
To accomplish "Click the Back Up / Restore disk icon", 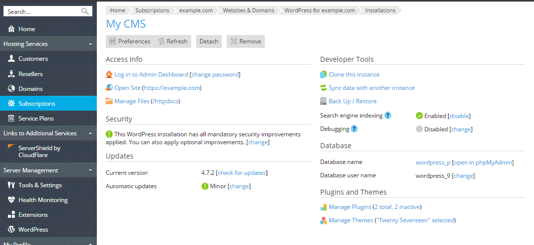I will point(324,101).
